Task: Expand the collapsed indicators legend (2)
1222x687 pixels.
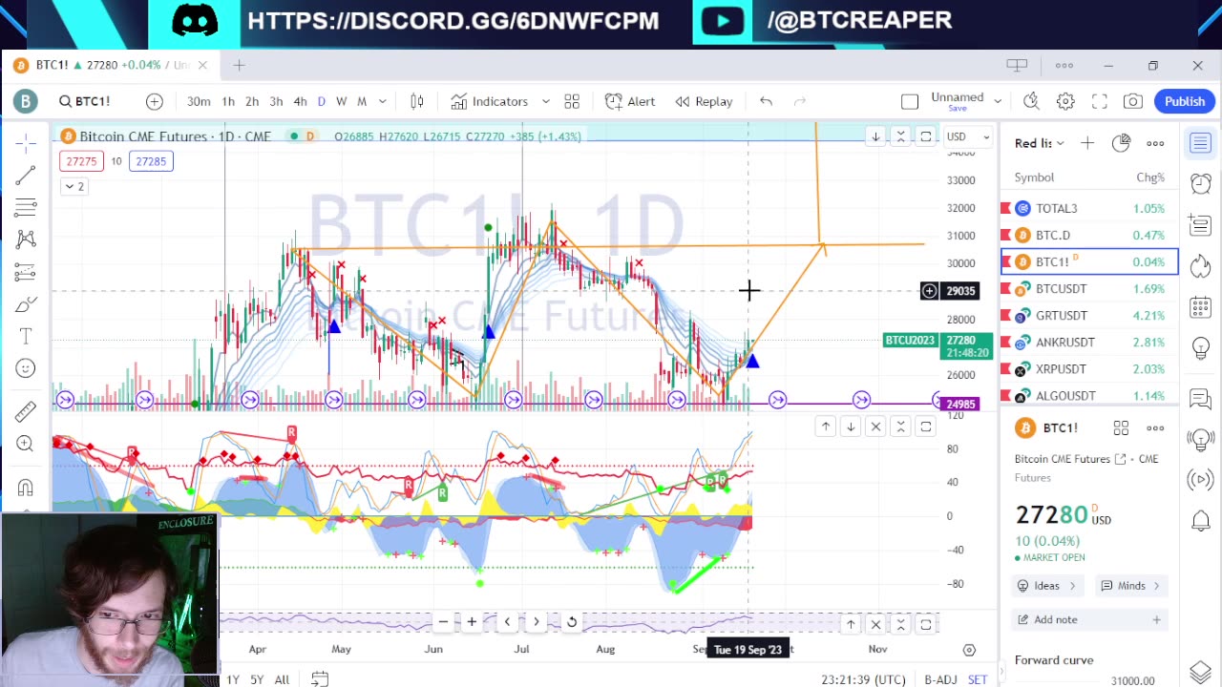Action: [74, 186]
